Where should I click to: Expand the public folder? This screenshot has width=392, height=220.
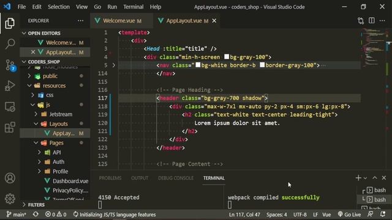29,76
